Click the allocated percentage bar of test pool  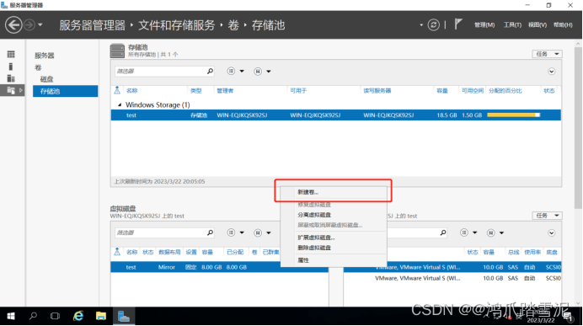click(x=513, y=115)
